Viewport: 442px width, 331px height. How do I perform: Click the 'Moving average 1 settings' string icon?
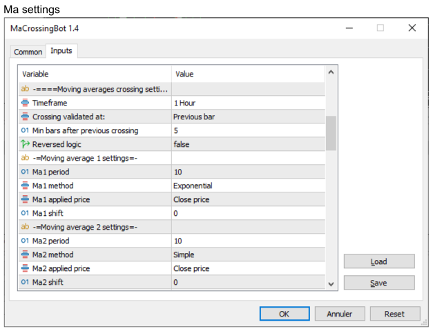25,158
